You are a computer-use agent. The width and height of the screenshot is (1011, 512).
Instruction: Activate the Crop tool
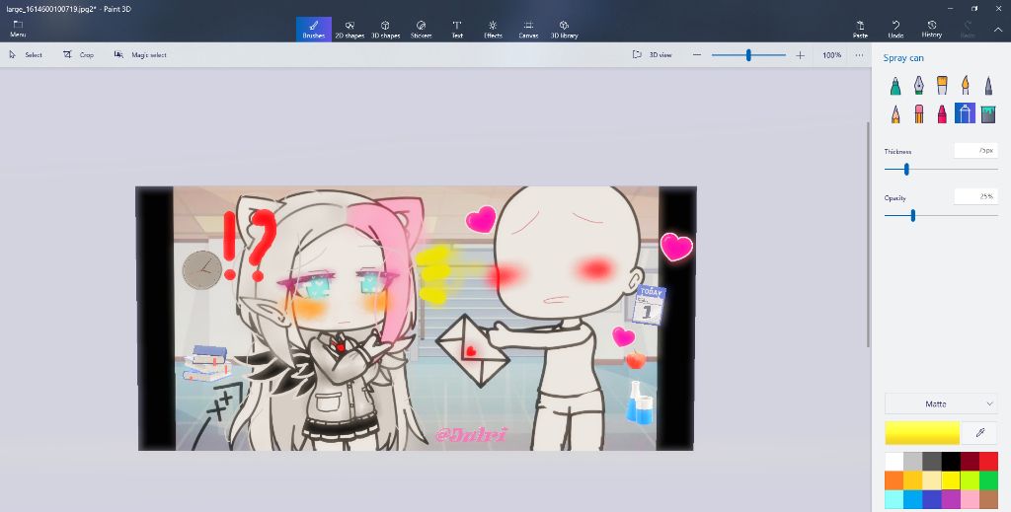click(79, 55)
